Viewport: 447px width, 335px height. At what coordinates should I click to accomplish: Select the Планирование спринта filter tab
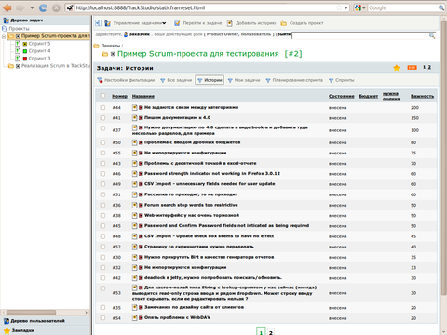(x=294, y=80)
